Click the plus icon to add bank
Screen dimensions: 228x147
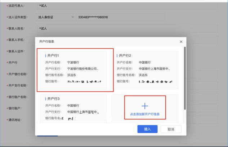[x=145, y=106]
